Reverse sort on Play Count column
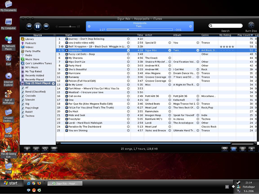Image resolution: width=259 pixels, height=194 pixels. (245, 35)
